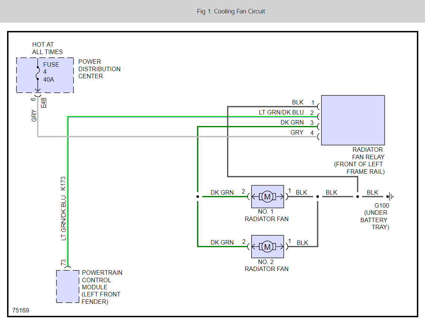Click the Front of Left Frame Rail text
425x321 pixels.
359,168
